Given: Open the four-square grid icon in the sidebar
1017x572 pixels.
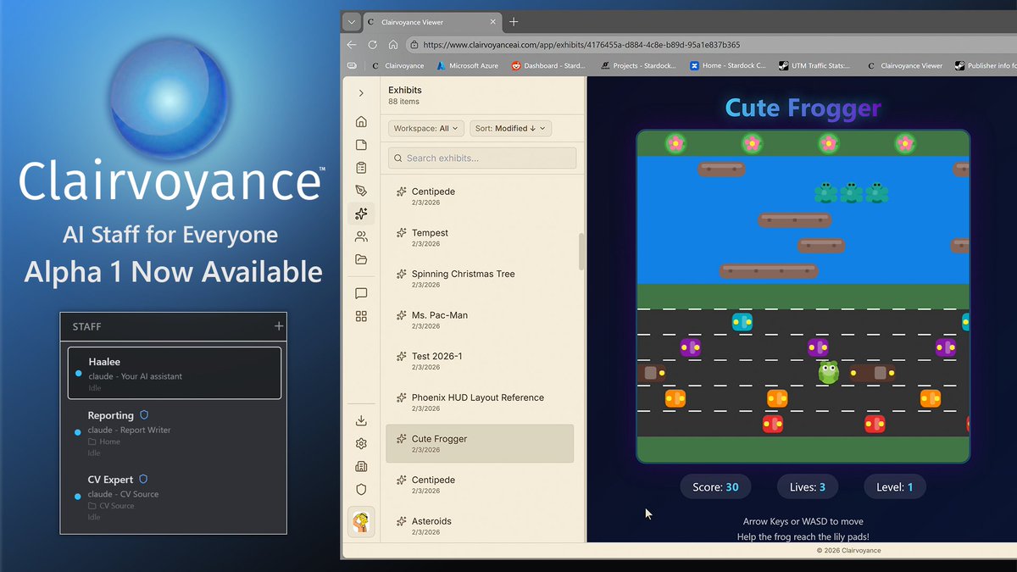Looking at the screenshot, I should click(x=361, y=316).
